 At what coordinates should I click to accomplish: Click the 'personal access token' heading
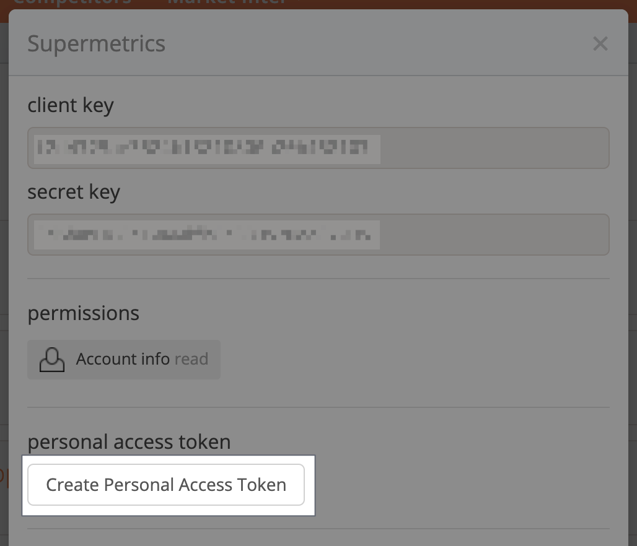pos(129,441)
